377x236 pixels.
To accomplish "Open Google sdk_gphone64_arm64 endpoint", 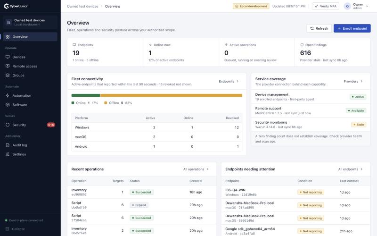I will (296, 231).
